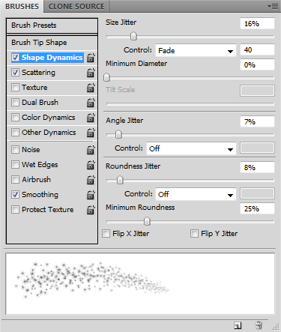Open the Brushes panel options menu
The image size is (281, 332).
click(273, 6)
